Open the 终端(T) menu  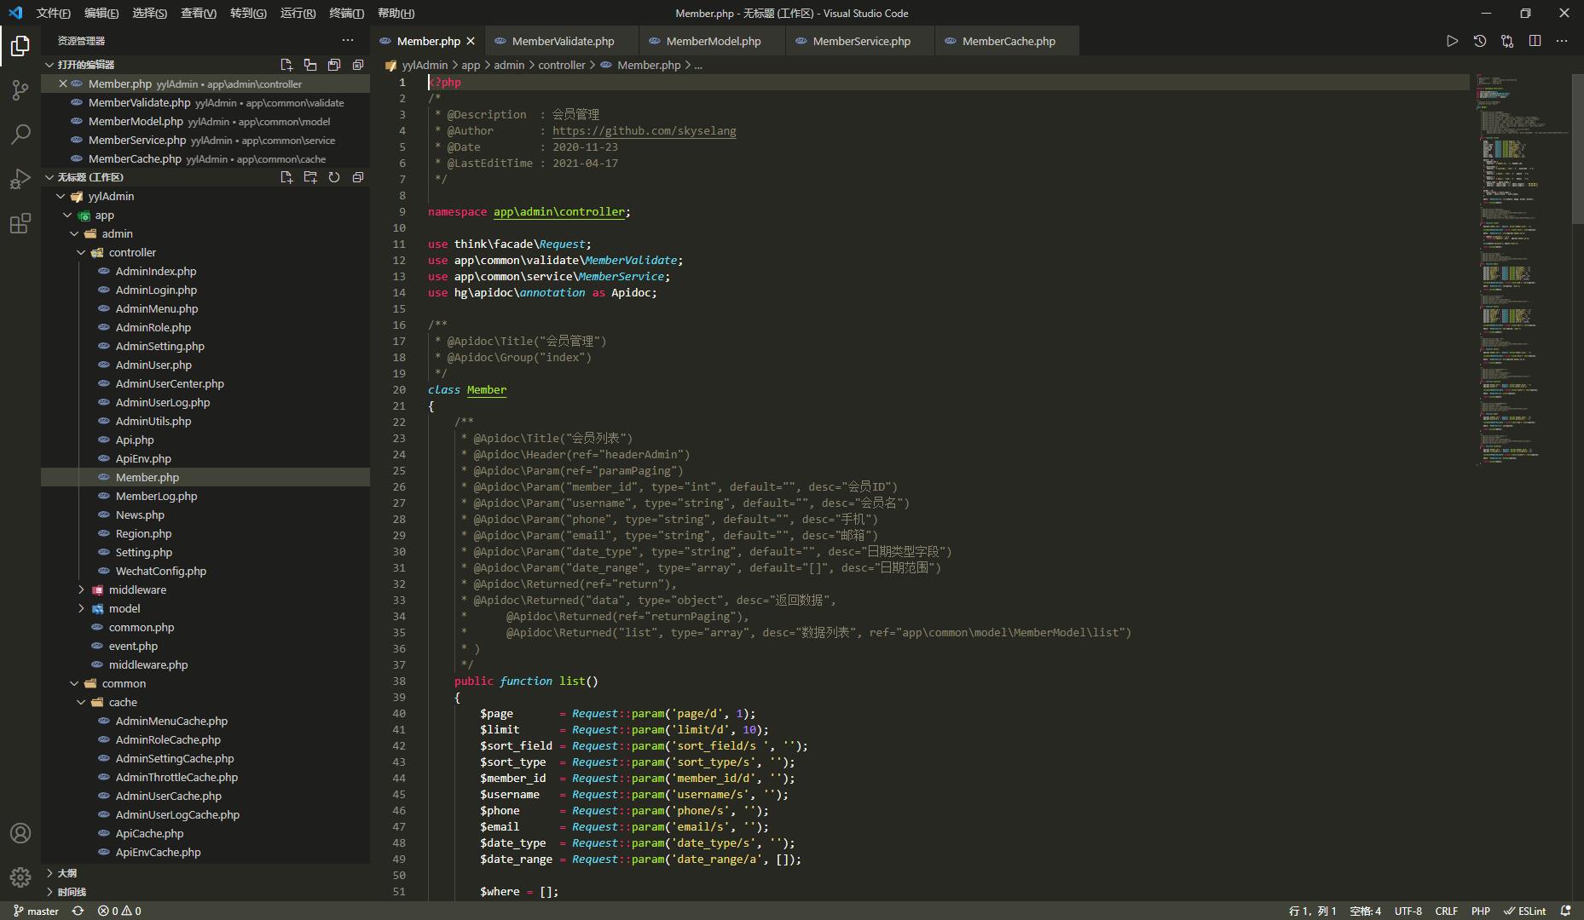pyautogui.click(x=346, y=13)
